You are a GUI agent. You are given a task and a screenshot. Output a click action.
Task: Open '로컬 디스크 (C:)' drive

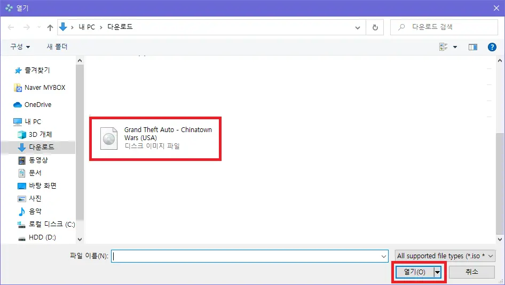(x=52, y=224)
